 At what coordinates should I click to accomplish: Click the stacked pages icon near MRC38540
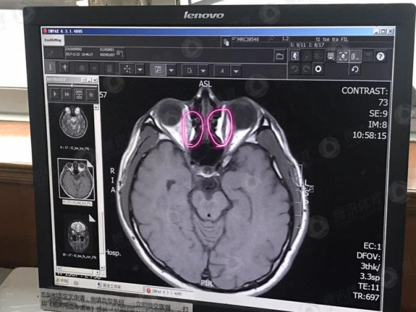(226, 42)
